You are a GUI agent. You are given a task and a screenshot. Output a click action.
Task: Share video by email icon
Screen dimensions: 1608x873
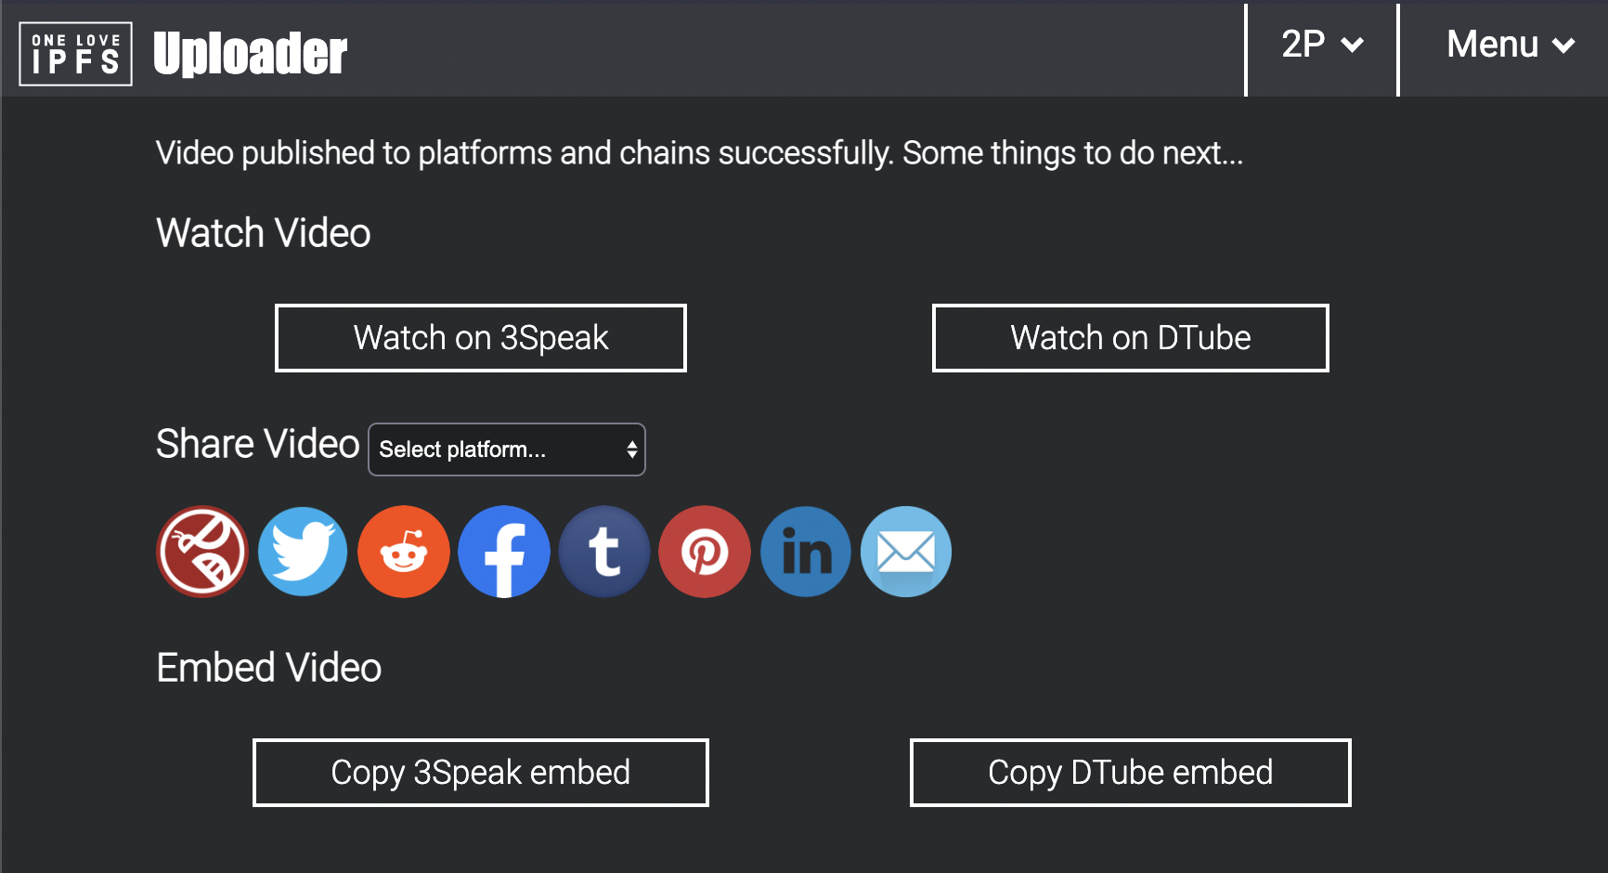(906, 552)
